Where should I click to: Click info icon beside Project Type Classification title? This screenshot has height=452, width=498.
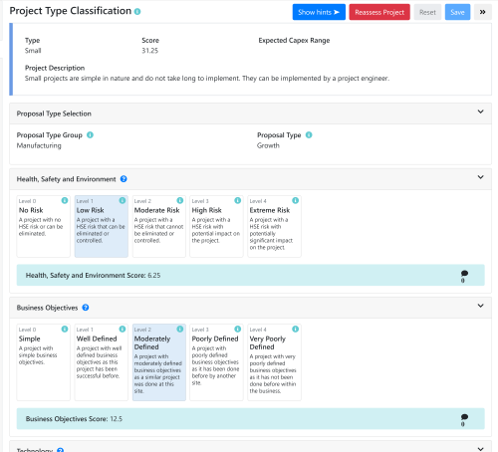[137, 12]
